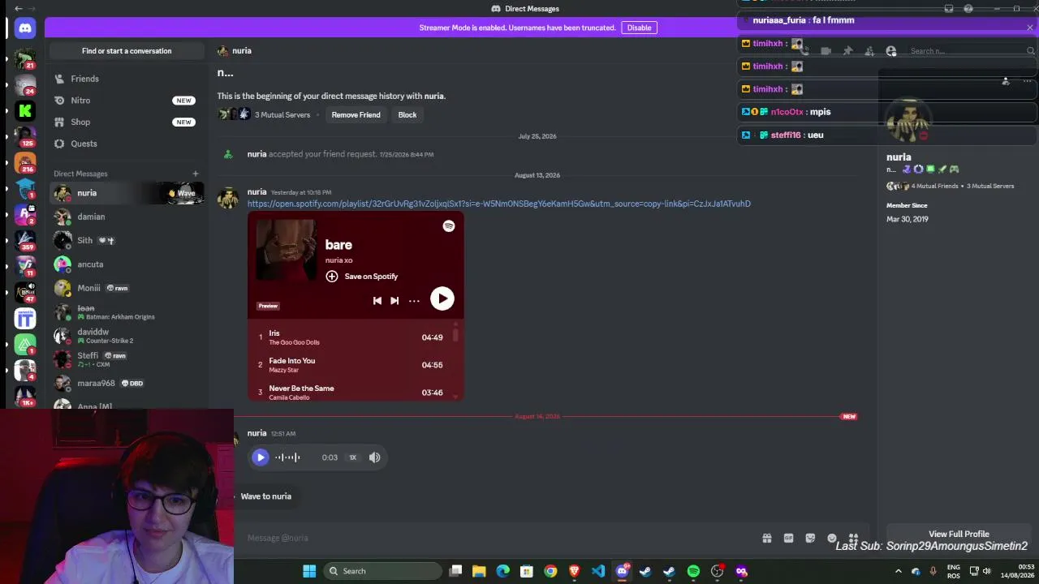Go back using the title bar arrow
The width and height of the screenshot is (1039, 584).
coord(19,9)
